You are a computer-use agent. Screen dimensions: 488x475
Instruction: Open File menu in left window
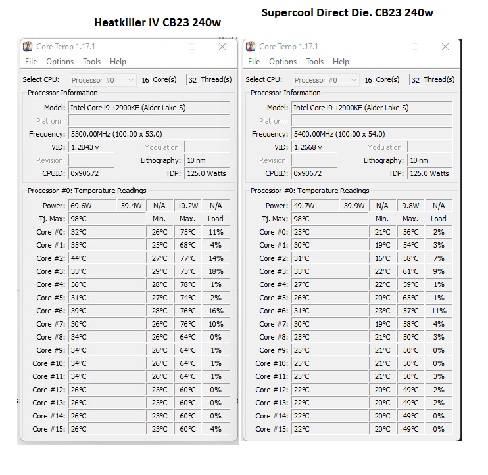pos(31,62)
